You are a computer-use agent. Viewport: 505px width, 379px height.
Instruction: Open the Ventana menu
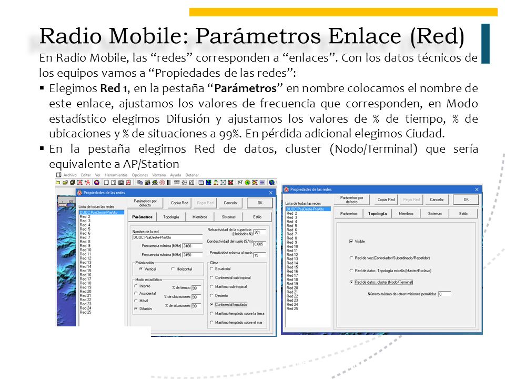[159, 175]
